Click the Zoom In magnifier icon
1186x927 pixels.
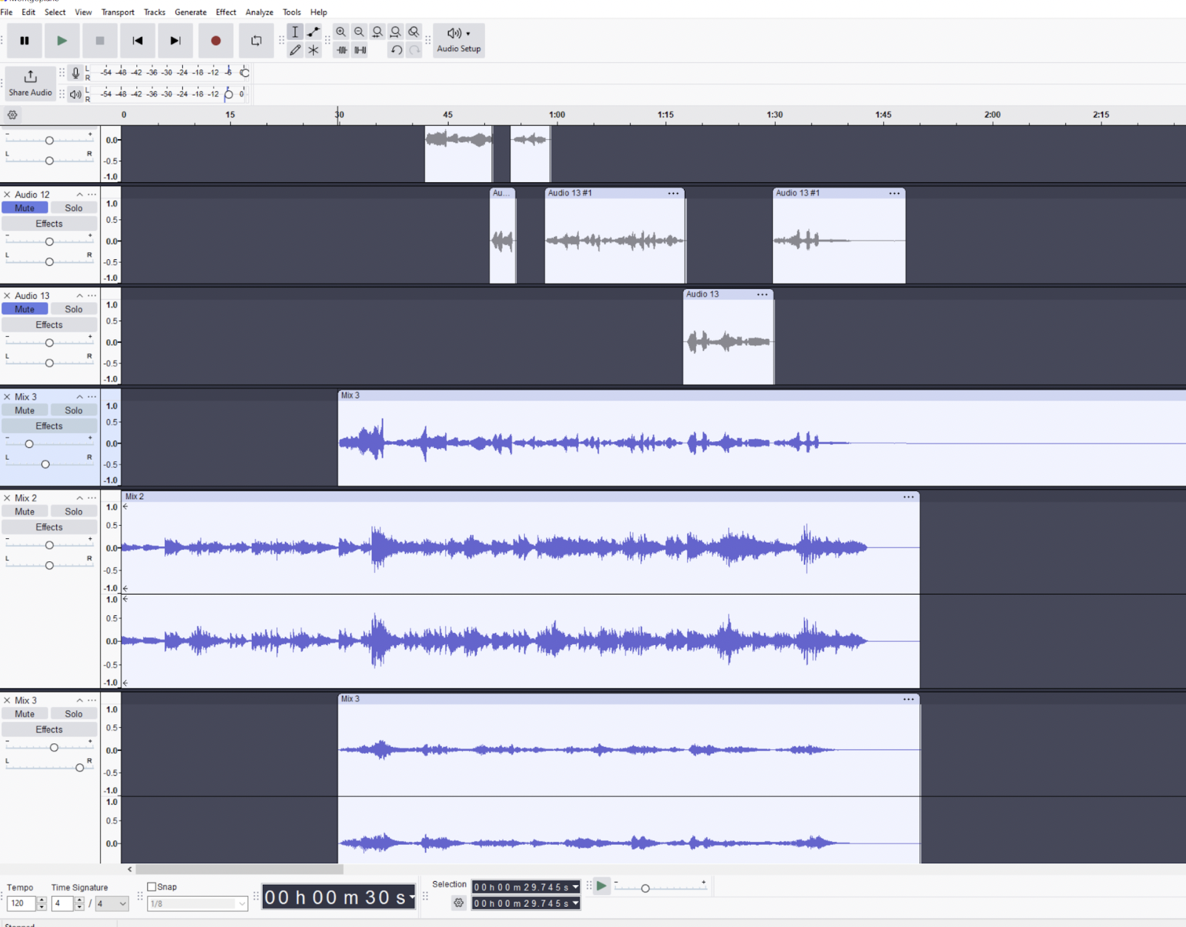[341, 32]
